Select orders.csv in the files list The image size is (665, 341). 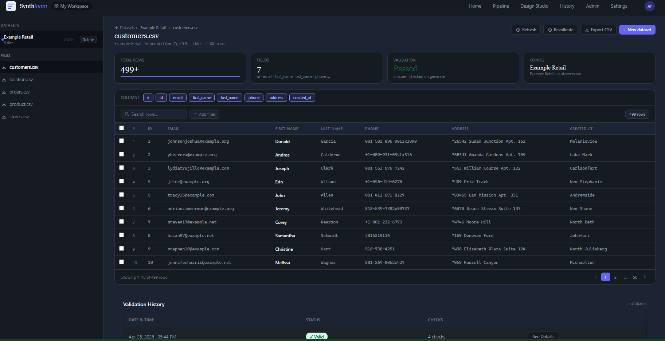click(20, 92)
